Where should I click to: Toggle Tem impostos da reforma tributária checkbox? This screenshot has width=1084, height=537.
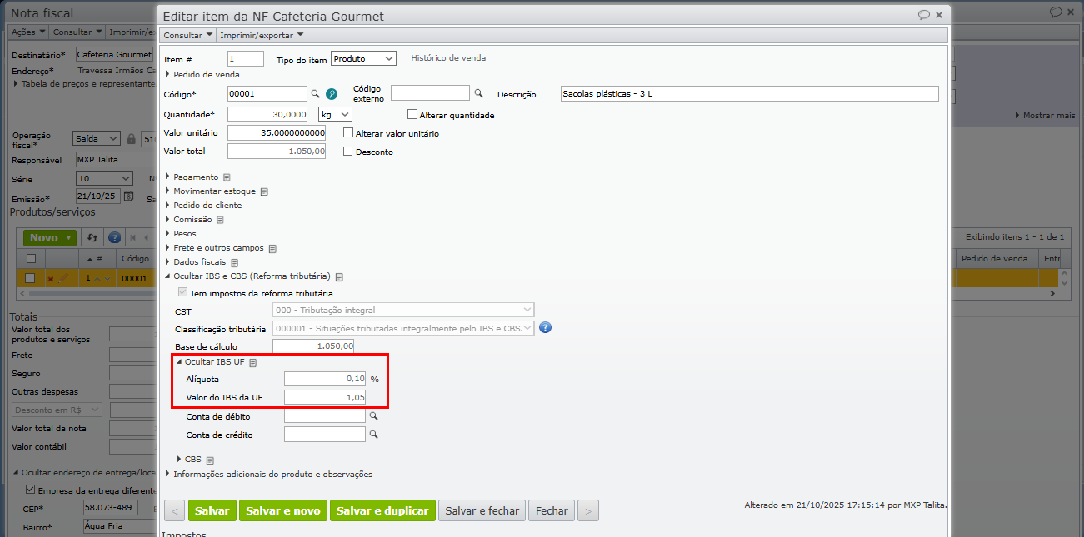[x=183, y=293]
